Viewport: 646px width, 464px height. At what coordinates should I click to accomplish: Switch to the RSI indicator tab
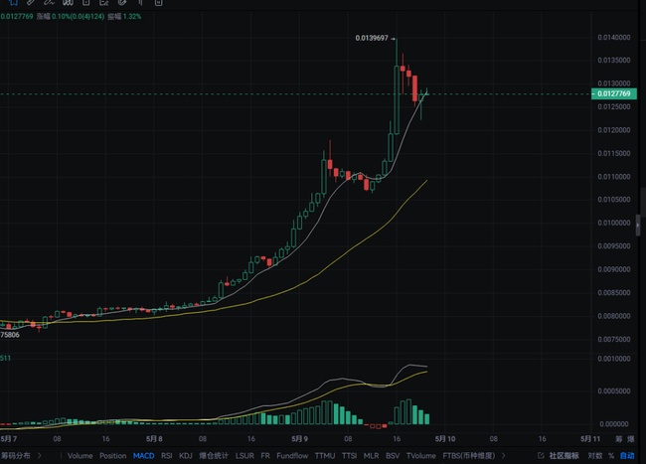click(166, 456)
